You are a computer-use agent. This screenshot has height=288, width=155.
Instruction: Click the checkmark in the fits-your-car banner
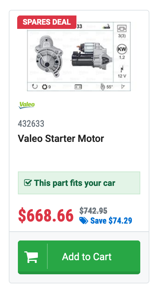coord(28,183)
